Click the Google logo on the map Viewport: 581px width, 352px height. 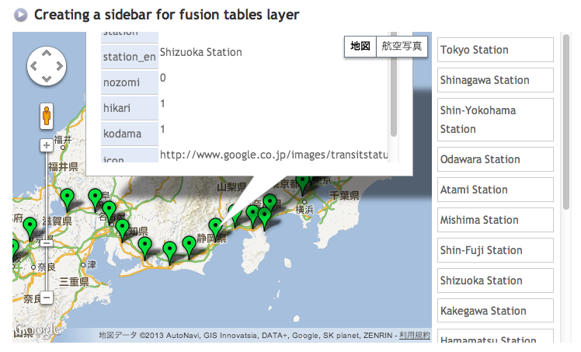[x=37, y=329]
